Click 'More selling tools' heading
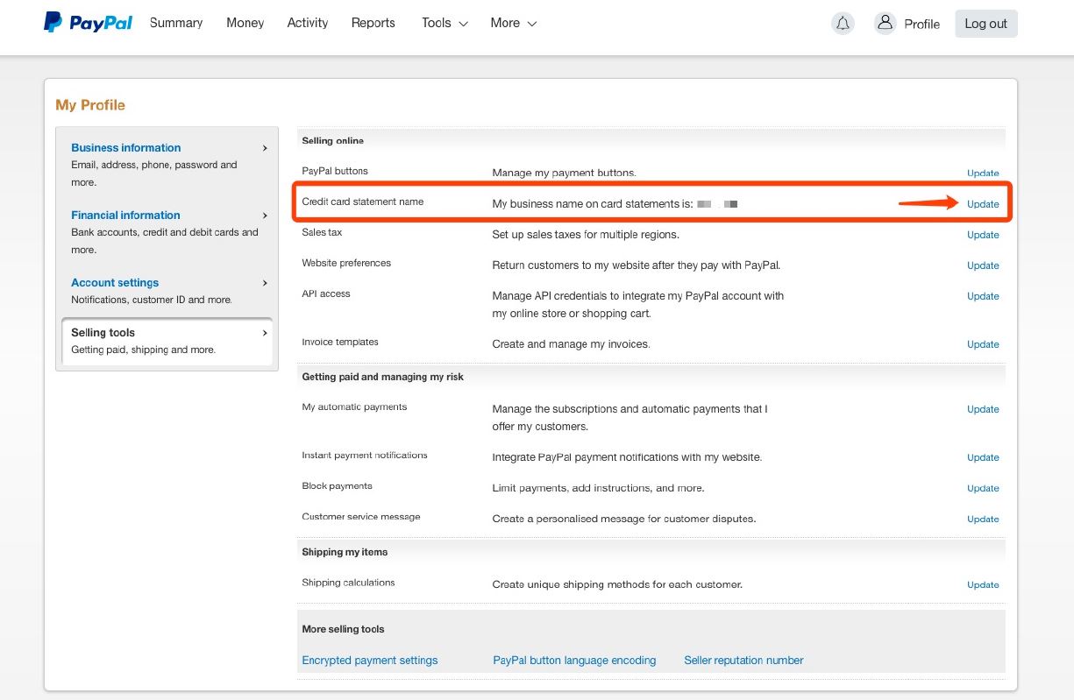Image resolution: width=1074 pixels, height=700 pixels. coord(344,629)
